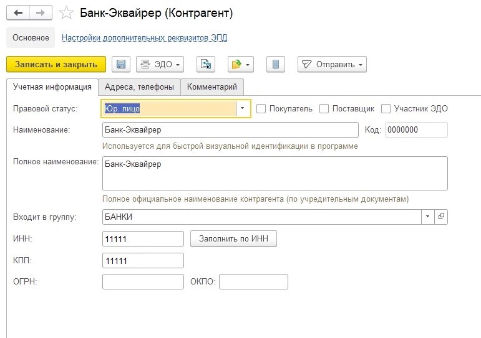481x338 pixels.
Task: Tick the Поставщик checkbox
Action: point(324,108)
